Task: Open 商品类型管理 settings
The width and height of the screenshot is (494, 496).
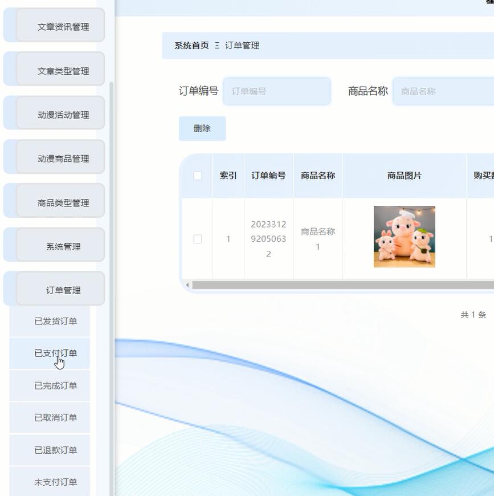Action: coord(54,201)
